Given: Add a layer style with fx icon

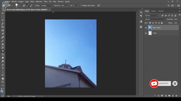Looking at the screenshot, I should coord(159,96).
